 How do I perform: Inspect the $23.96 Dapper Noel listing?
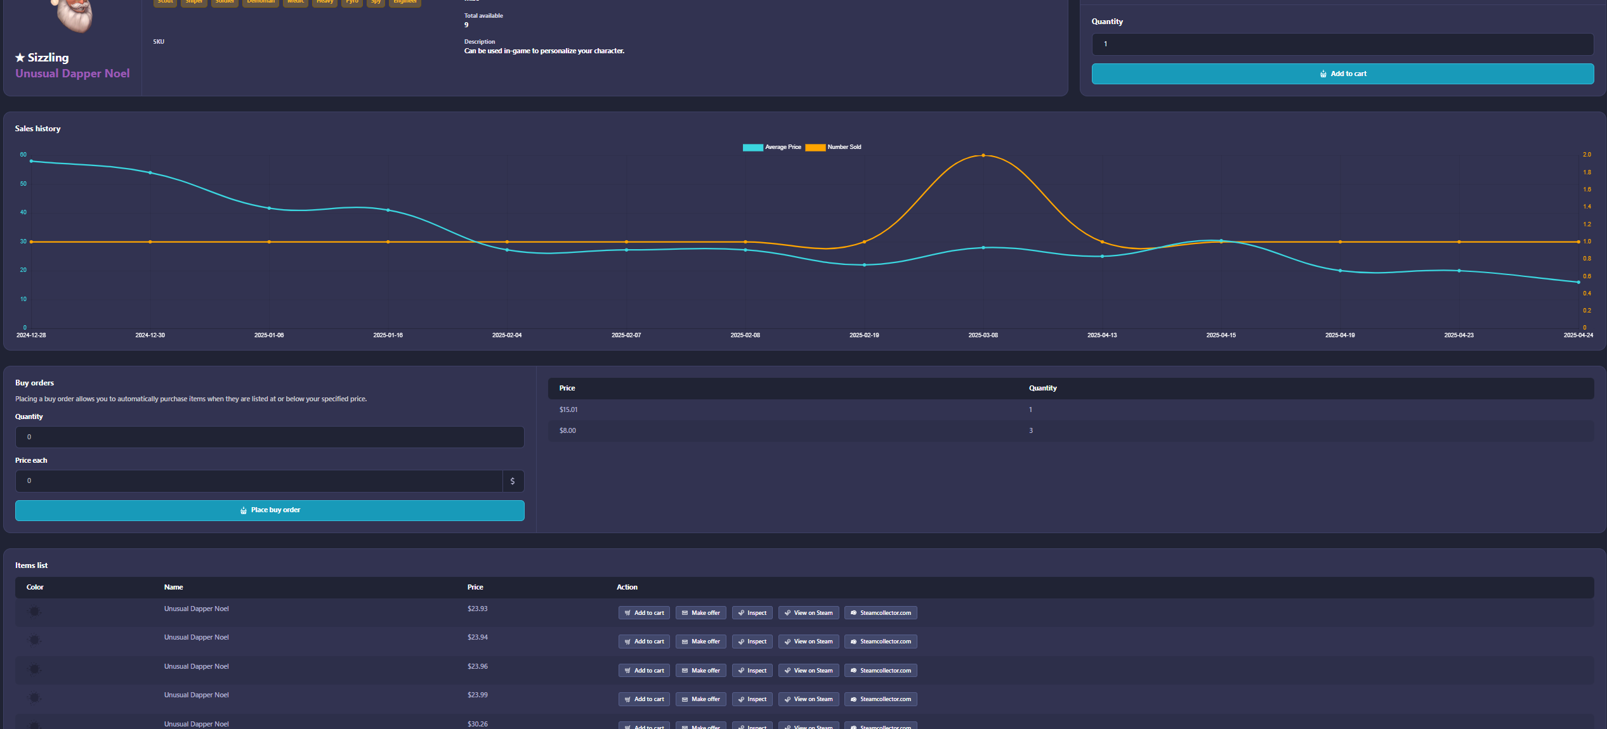click(752, 671)
